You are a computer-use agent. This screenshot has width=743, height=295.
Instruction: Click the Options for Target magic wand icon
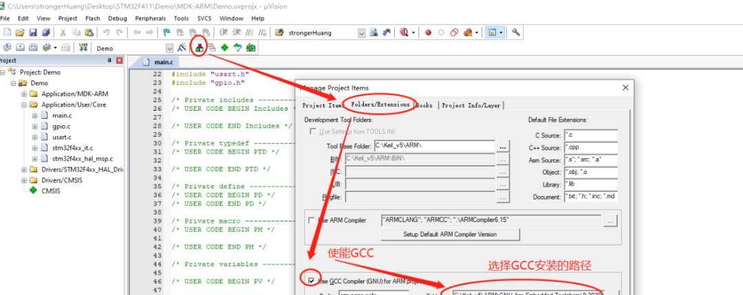(x=183, y=48)
